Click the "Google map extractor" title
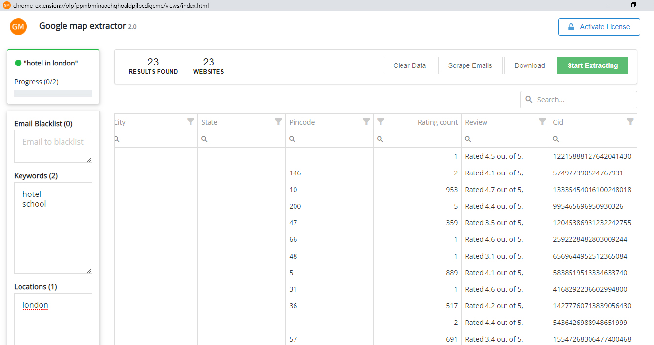 [x=83, y=26]
